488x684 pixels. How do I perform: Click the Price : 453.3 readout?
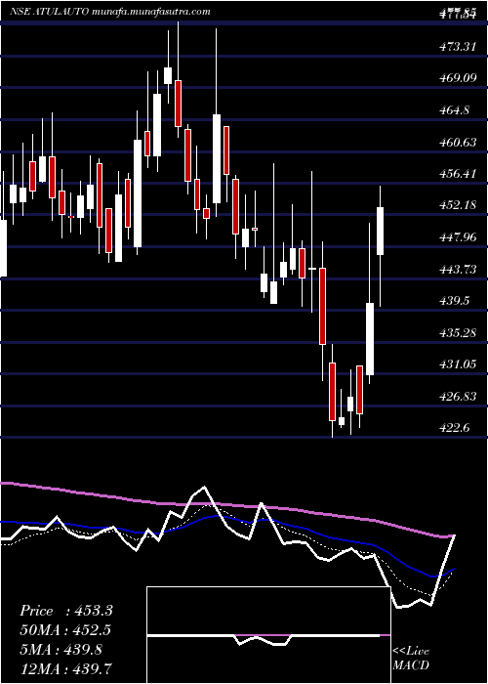66,611
